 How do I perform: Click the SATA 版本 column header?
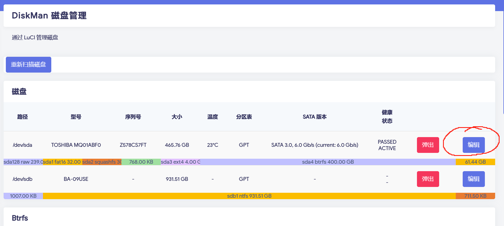pyautogui.click(x=314, y=117)
